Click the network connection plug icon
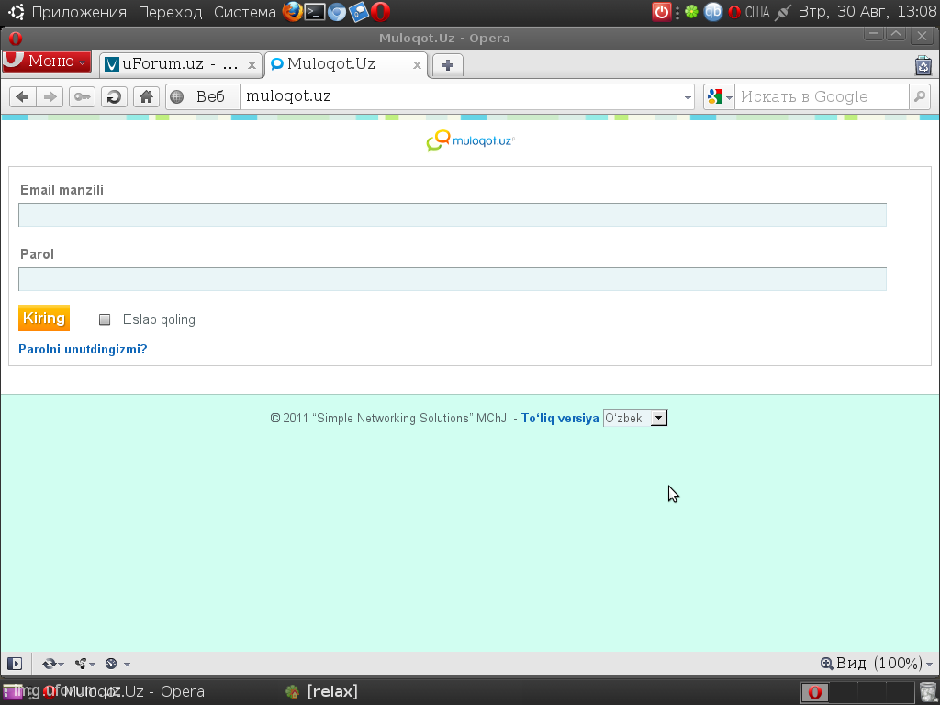The width and height of the screenshot is (940, 705). (782, 12)
